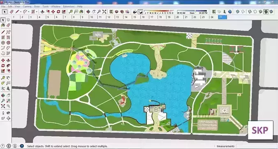Pick the Rotated Rectangle tool
This screenshot has height=149, width=278.
8,37
